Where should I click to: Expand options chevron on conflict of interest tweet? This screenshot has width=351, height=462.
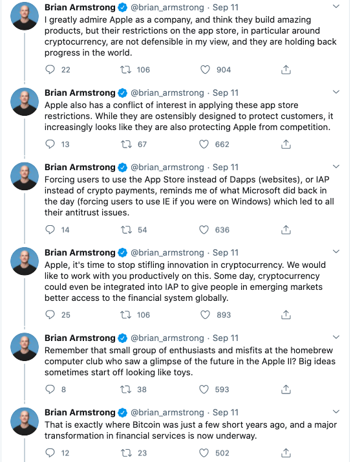[x=336, y=92]
